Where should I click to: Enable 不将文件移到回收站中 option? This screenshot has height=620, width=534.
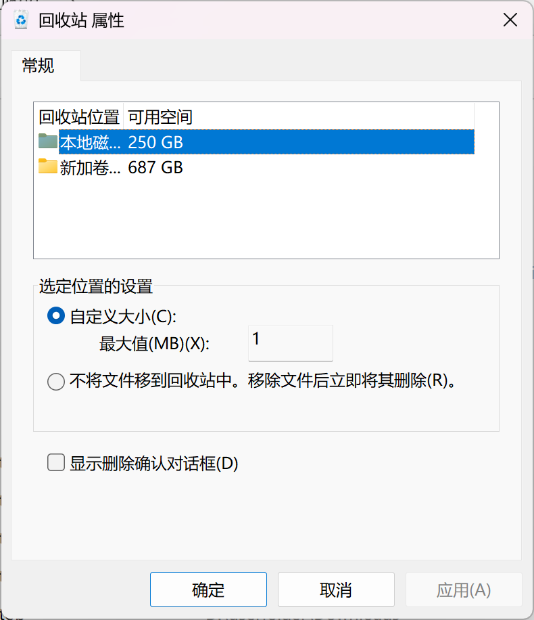coord(55,382)
